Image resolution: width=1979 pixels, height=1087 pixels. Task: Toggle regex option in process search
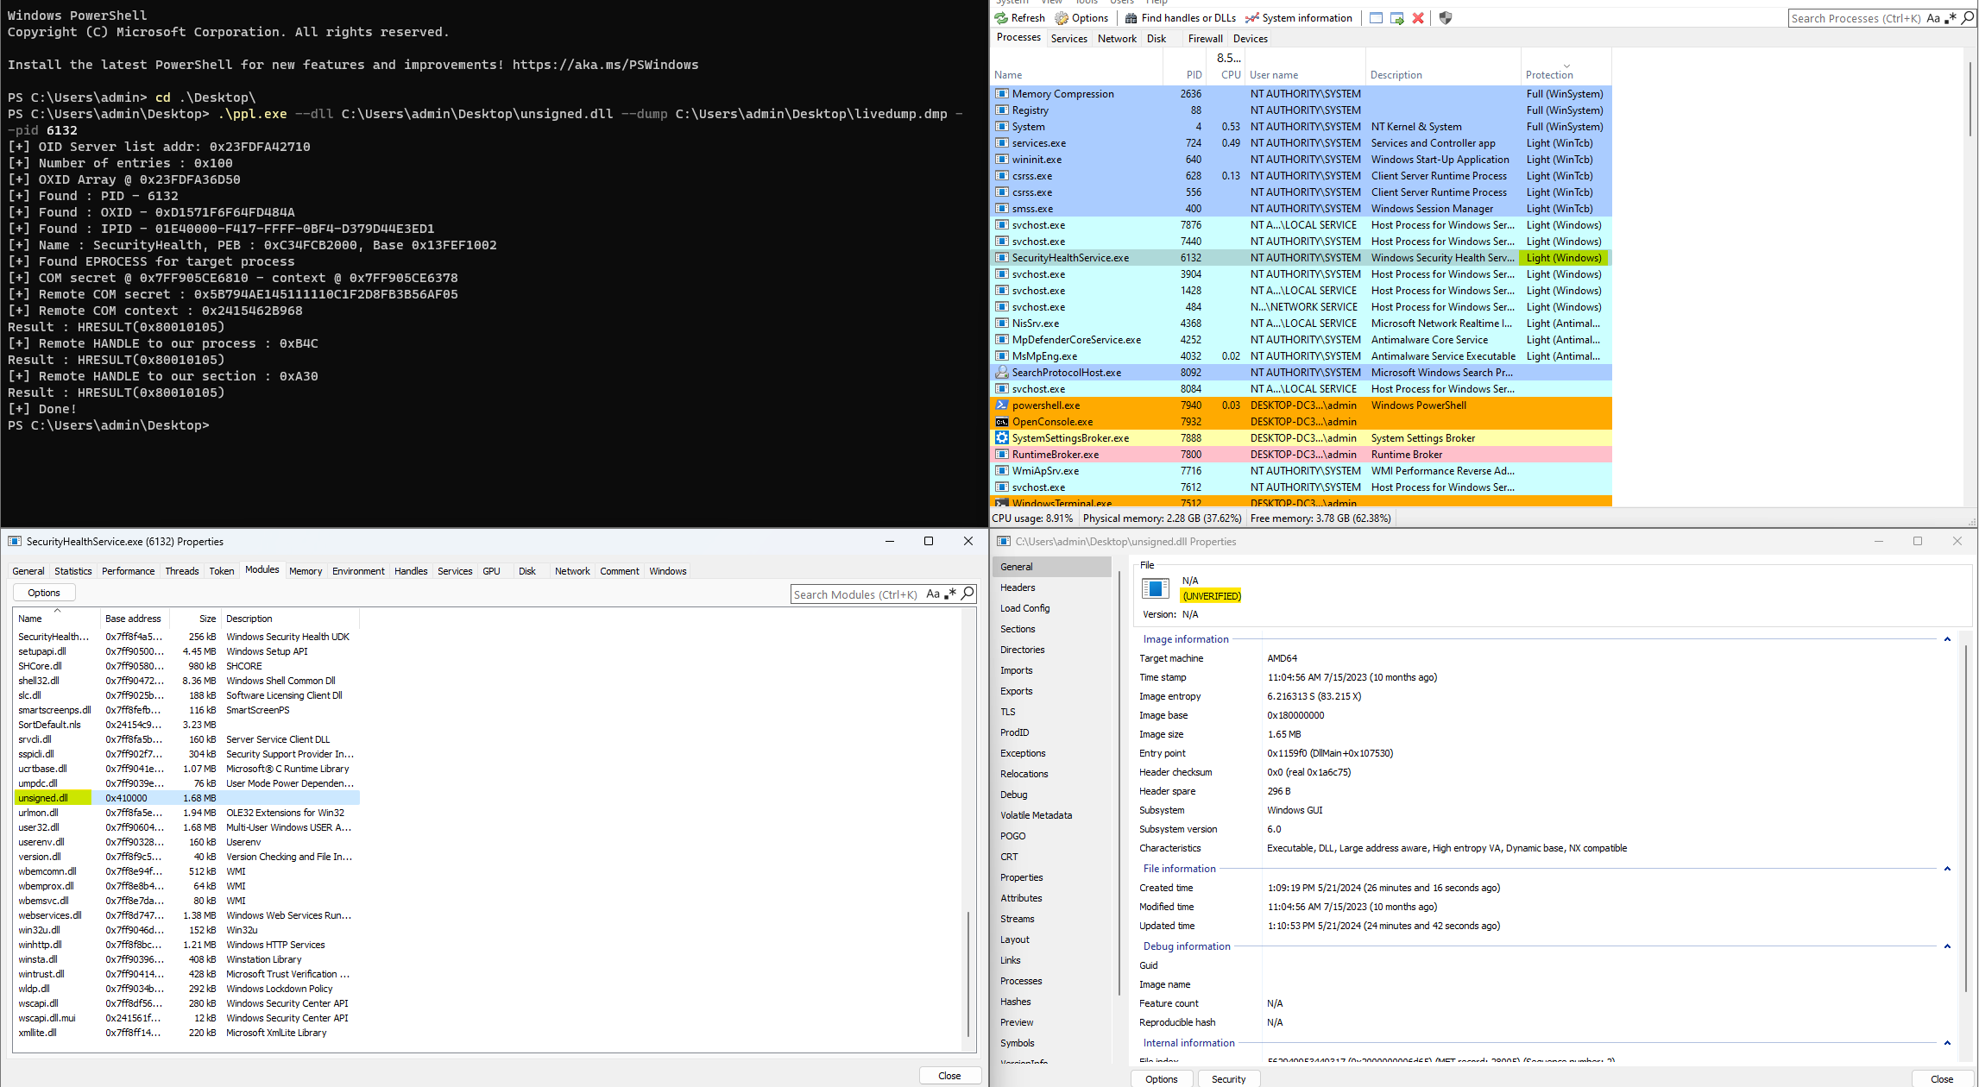coord(1951,18)
